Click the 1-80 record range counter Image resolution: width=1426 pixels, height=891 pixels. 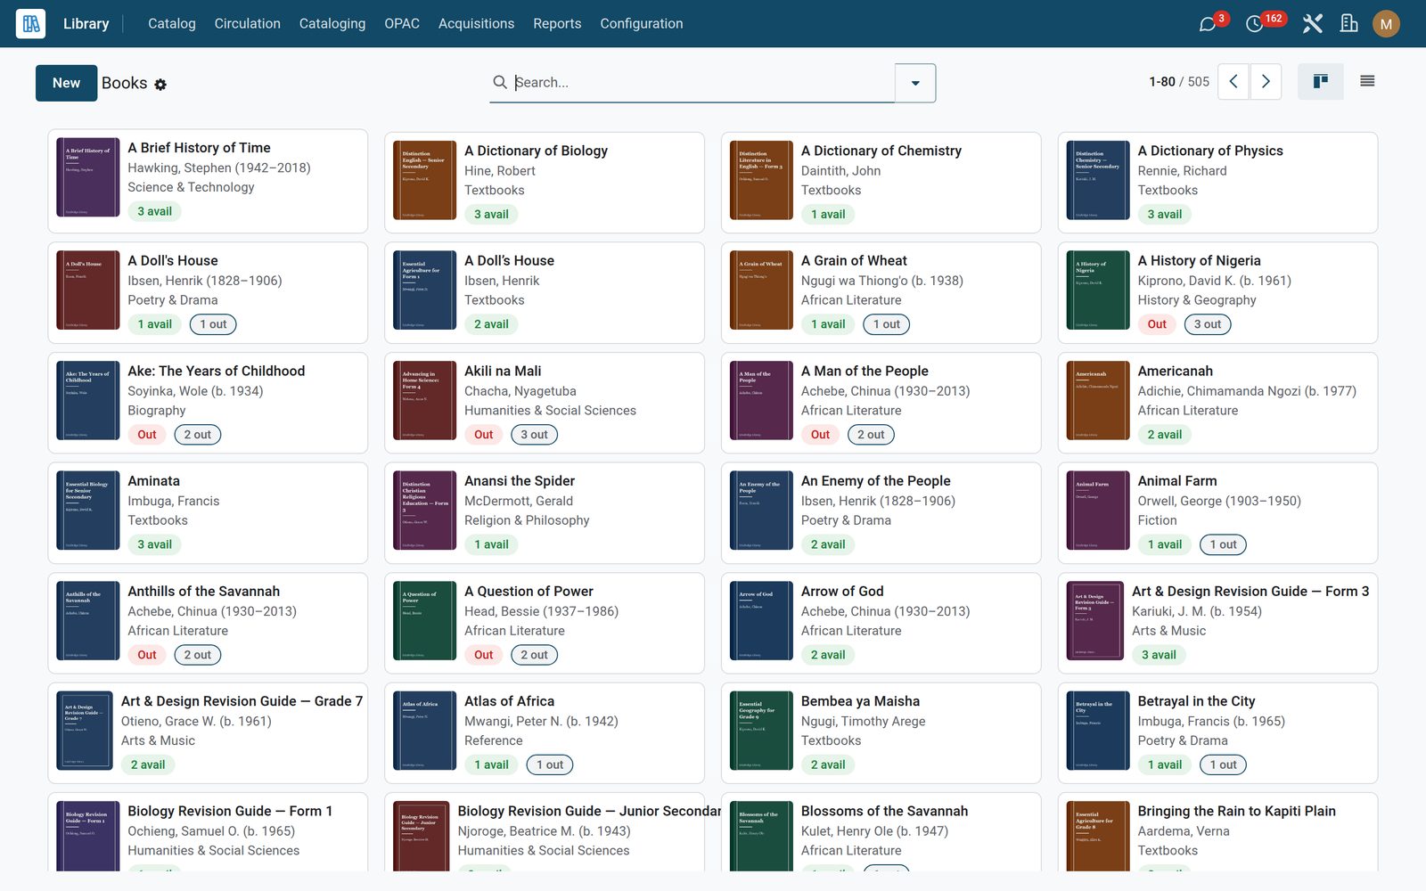1162,82
